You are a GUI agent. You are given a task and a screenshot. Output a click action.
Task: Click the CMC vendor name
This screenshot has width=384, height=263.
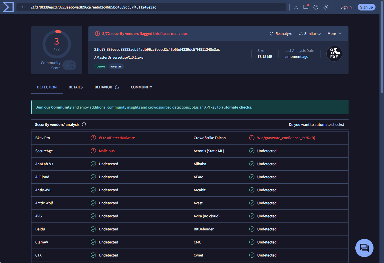tap(197, 242)
